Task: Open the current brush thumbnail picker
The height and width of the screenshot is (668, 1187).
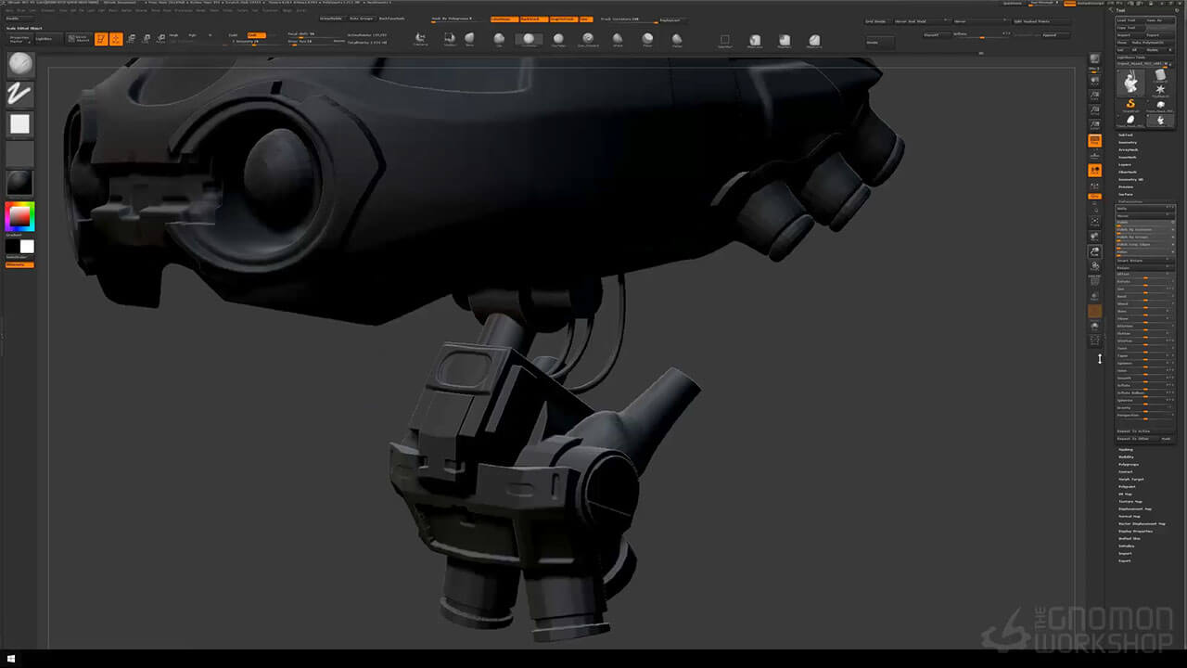Action: coord(19,64)
